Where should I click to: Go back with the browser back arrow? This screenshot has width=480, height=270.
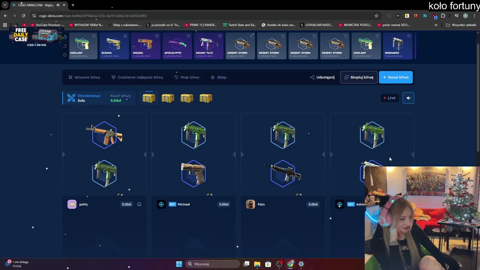5,16
